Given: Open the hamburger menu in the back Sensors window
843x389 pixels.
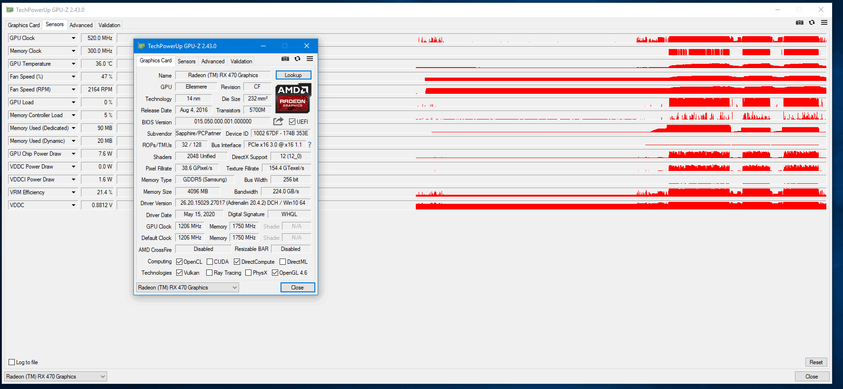Looking at the screenshot, I should pyautogui.click(x=824, y=22).
